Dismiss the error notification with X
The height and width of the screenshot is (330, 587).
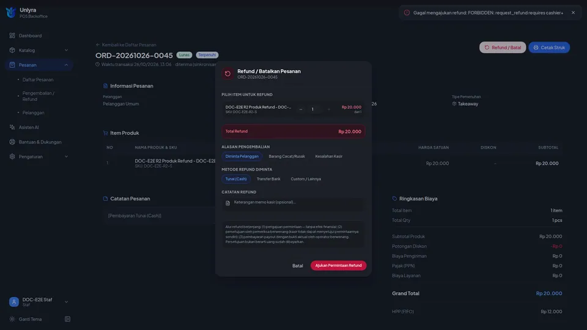(573, 13)
